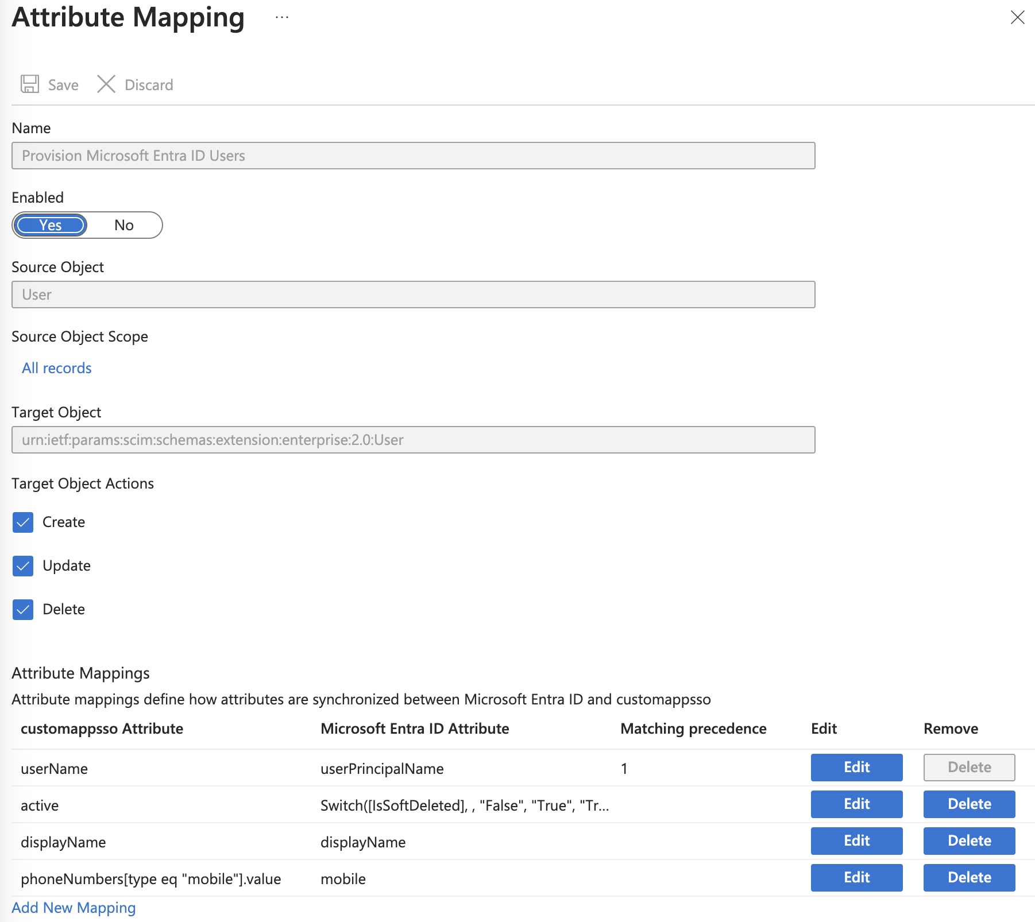Open the ellipsis more options menu
The height and width of the screenshot is (922, 1035).
[281, 17]
